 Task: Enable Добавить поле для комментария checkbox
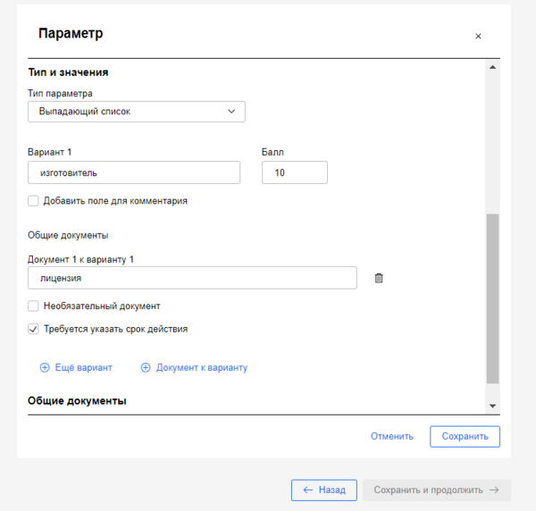33,201
